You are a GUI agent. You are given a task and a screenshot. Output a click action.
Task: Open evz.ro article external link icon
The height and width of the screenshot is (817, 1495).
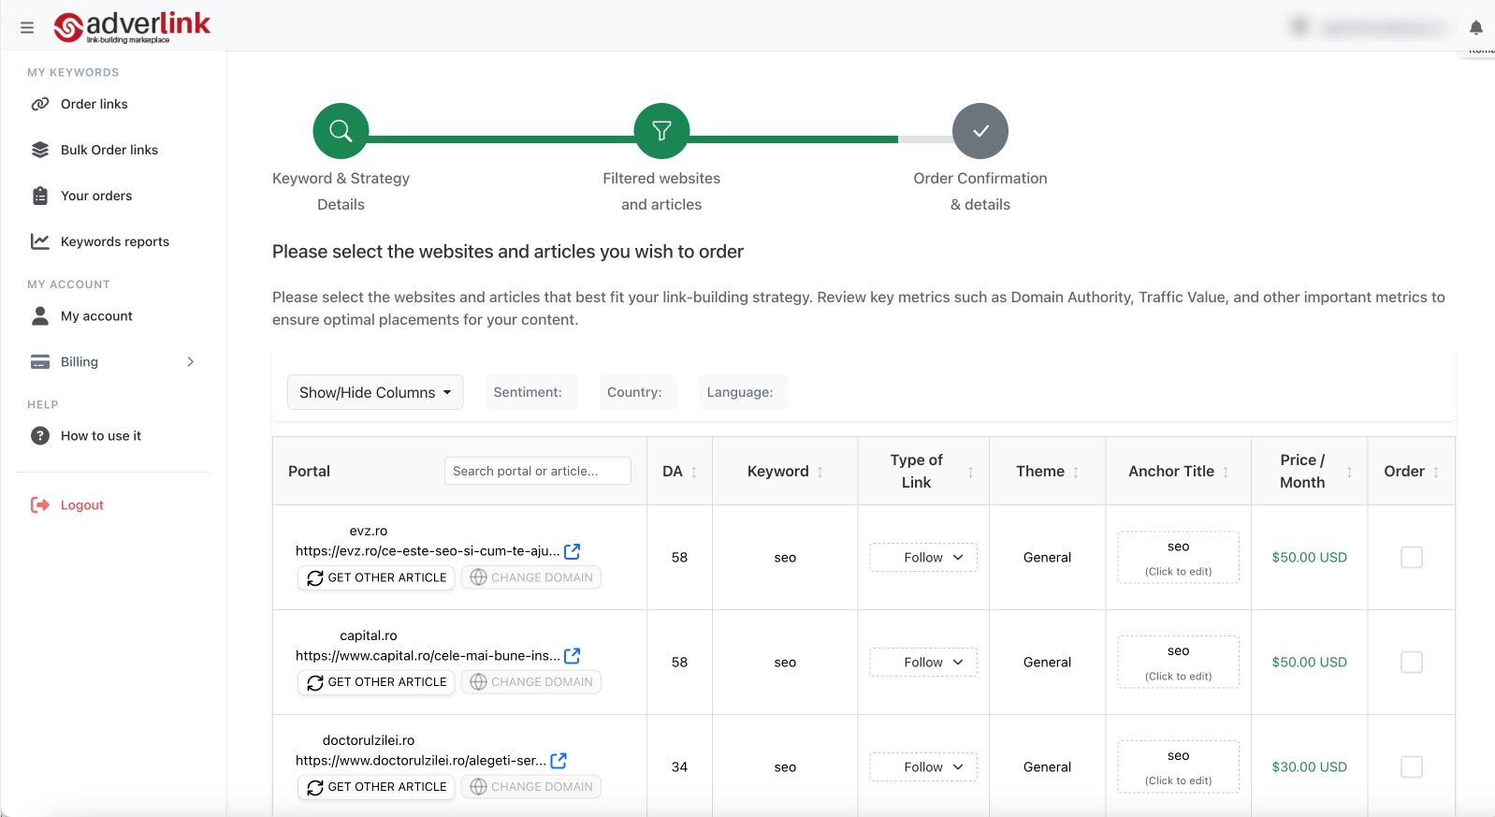[573, 551]
